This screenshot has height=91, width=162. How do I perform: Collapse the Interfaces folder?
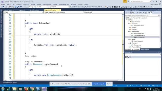[128, 24]
